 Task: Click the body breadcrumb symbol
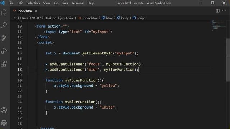coord(123,18)
